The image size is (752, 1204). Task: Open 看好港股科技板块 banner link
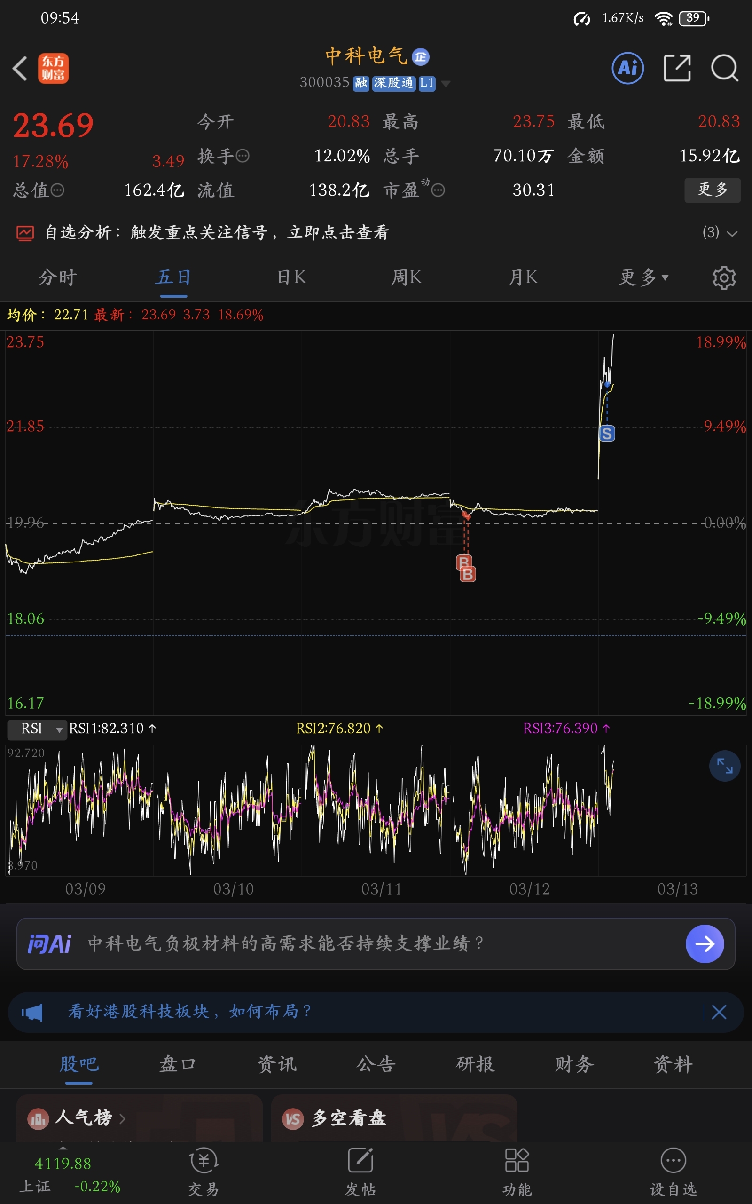189,1012
